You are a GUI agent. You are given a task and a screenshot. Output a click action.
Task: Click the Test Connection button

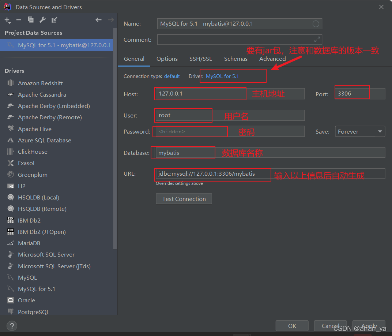[184, 199]
